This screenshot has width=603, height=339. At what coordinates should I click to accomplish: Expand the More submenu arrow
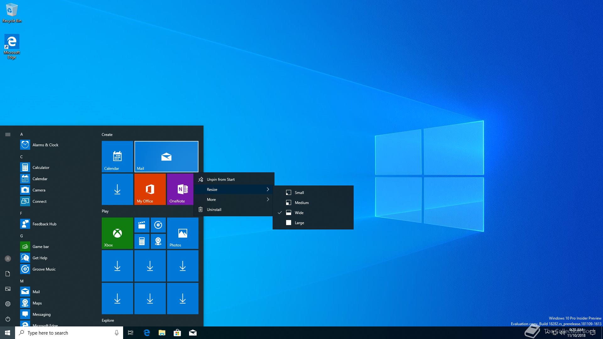coord(268,199)
